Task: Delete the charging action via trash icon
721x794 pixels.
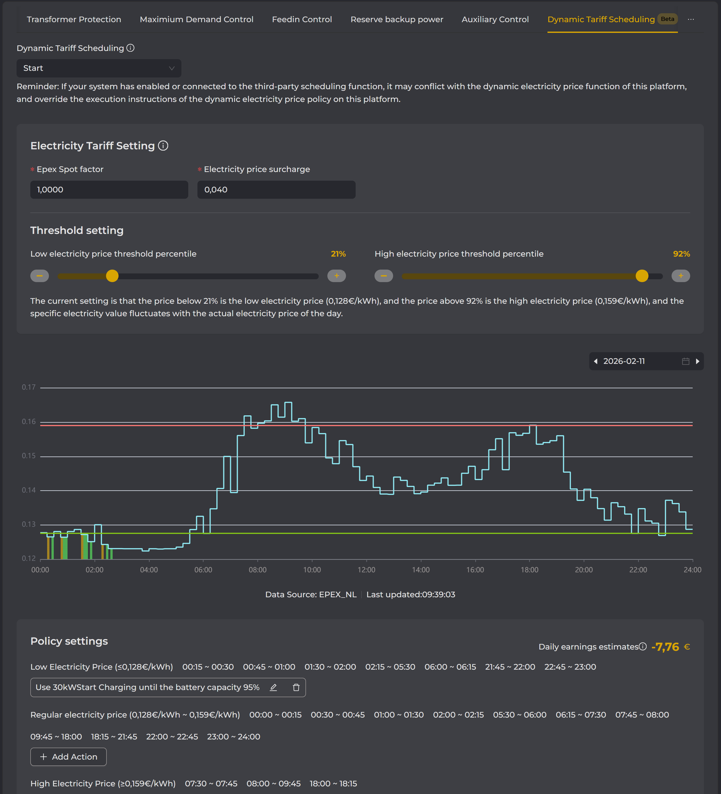Action: tap(296, 687)
